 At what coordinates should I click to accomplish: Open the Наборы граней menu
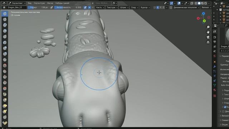pyautogui.click(x=62, y=3)
